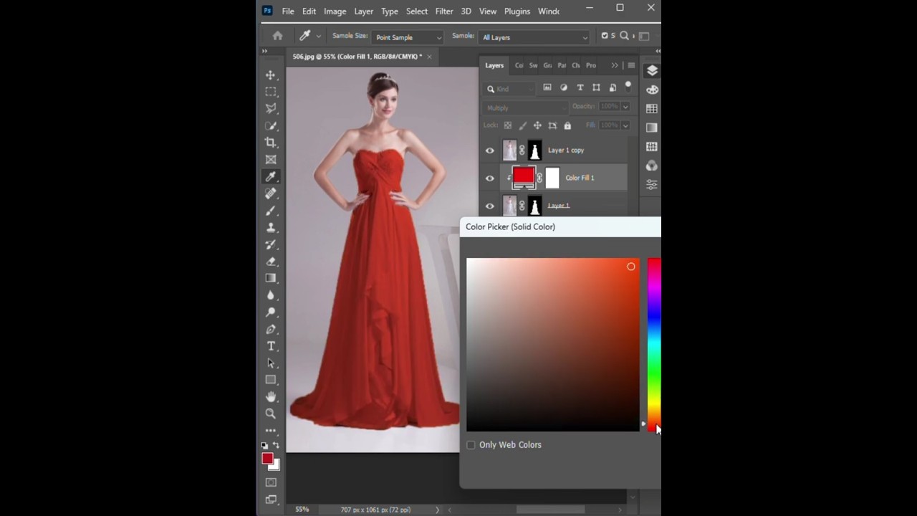917x516 pixels.
Task: Expand hidden panel tabs with double chevron
Action: tap(615, 65)
